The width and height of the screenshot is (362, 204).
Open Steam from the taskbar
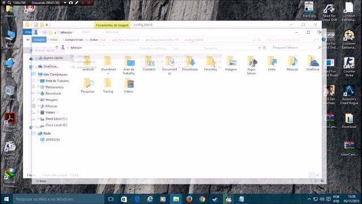215,199
